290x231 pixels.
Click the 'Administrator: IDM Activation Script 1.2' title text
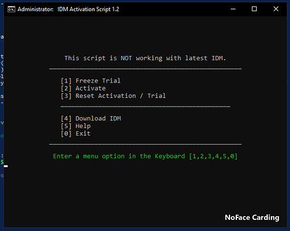68,9
